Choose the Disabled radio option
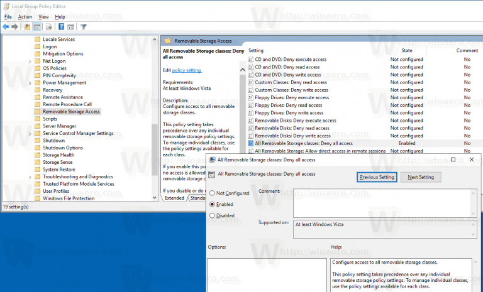The height and width of the screenshot is (292, 483). point(212,215)
